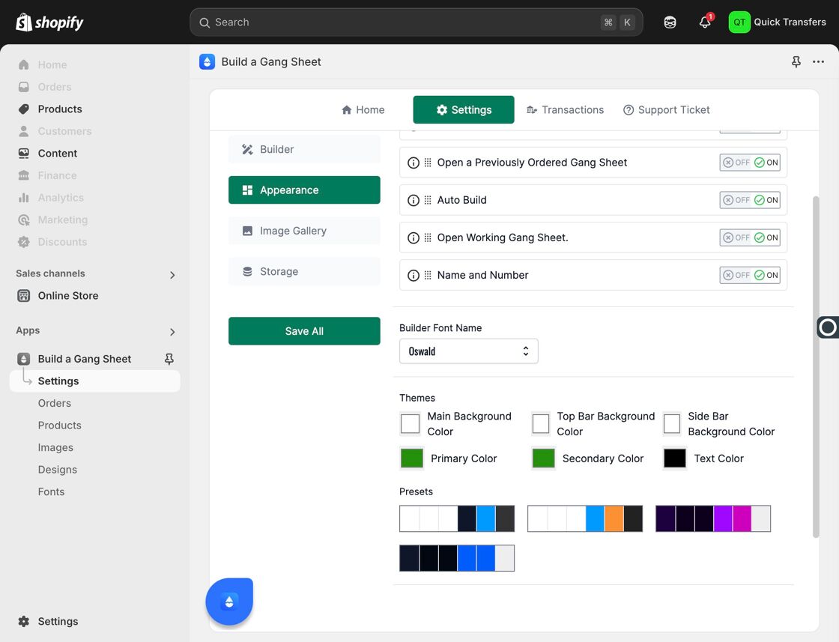Apply the preset with orange swatch

[585, 518]
